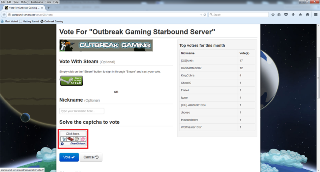The width and height of the screenshot is (320, 172).
Task: Click the browser Back arrow button
Action: click(4, 15)
